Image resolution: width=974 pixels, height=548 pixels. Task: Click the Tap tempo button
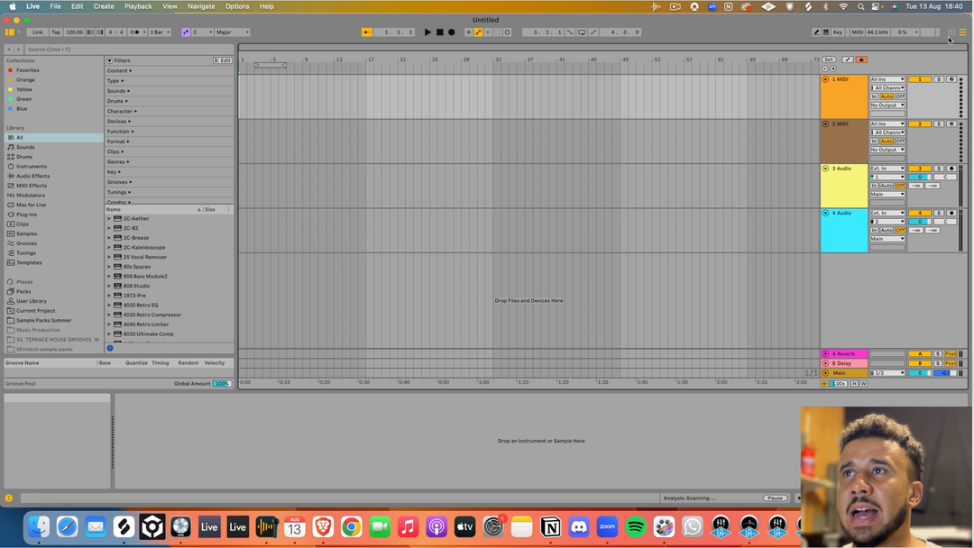click(x=55, y=32)
